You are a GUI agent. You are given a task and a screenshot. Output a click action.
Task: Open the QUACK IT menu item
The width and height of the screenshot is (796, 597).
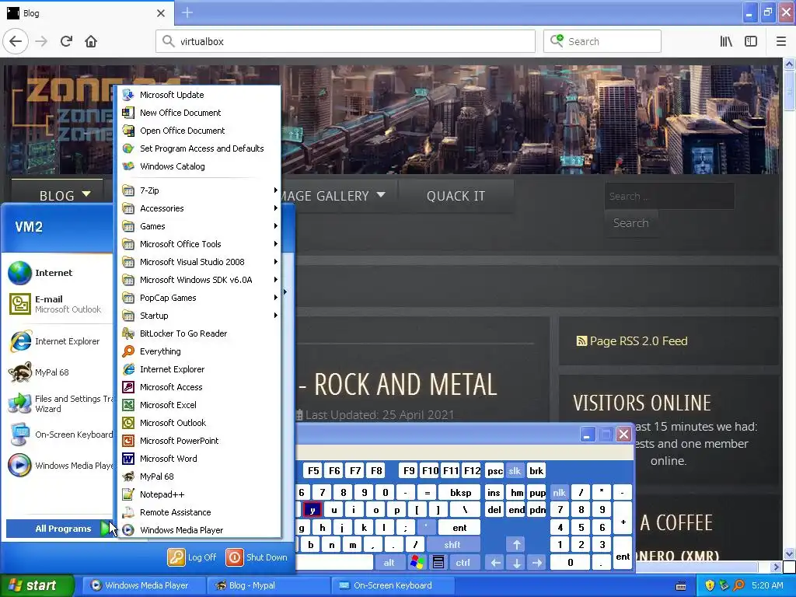456,196
